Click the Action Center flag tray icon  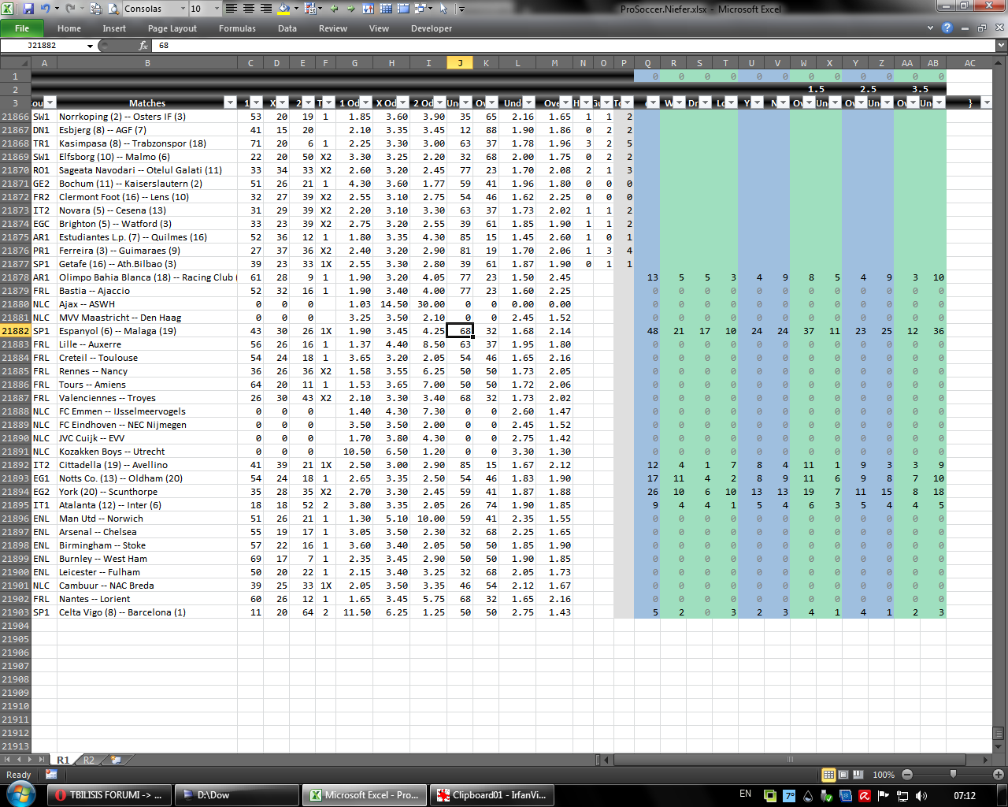click(883, 796)
